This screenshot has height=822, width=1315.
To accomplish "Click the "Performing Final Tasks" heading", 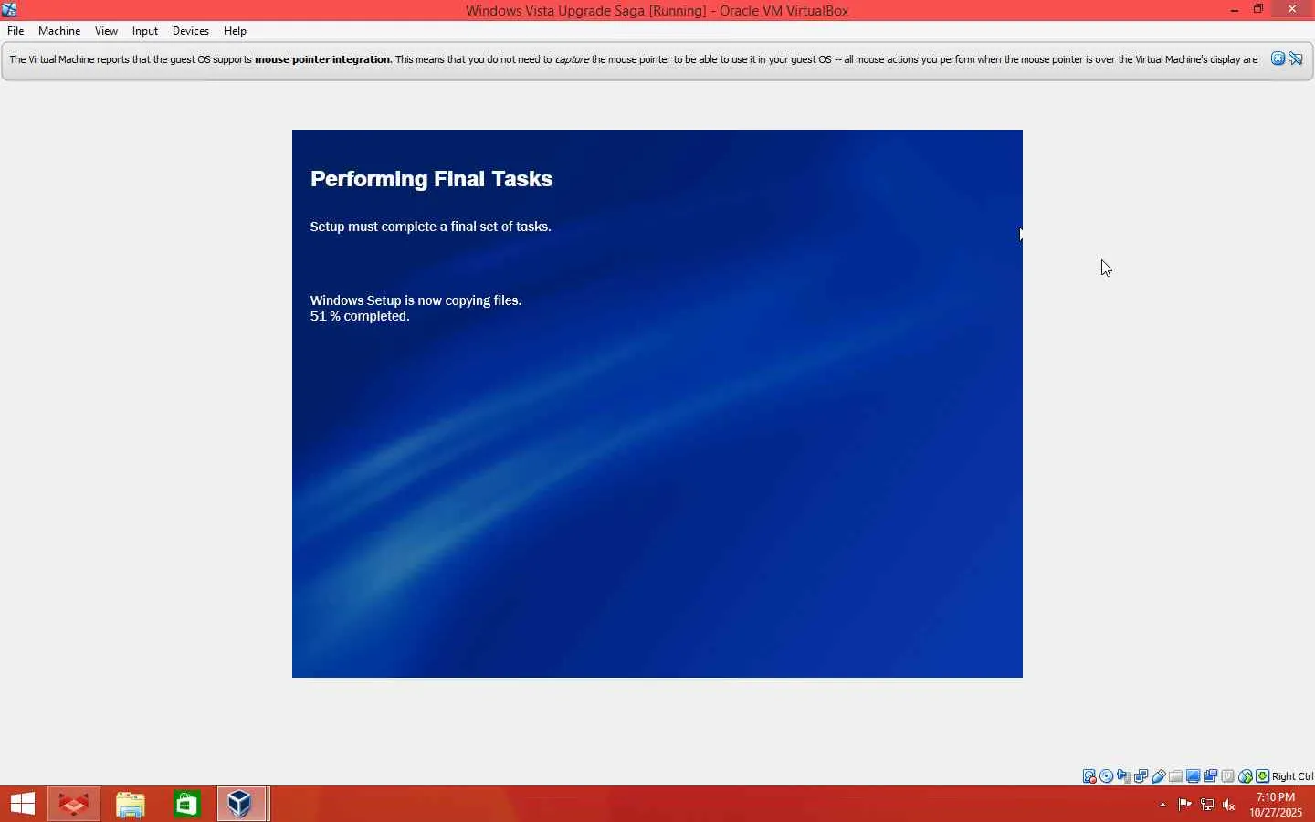I will click(432, 179).
